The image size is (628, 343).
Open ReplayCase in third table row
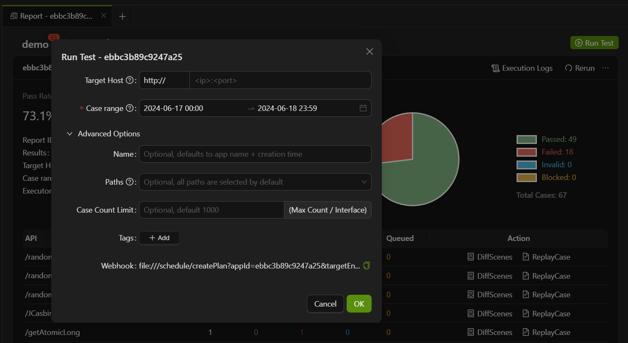pyautogui.click(x=546, y=295)
